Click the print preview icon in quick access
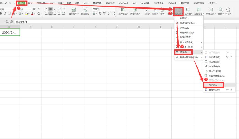239x139 pixels. point(2,3)
